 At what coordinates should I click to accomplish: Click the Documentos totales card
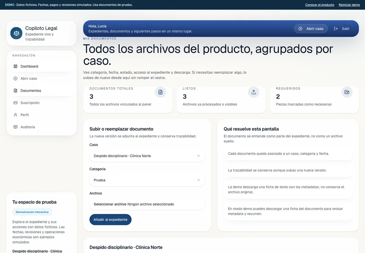[128, 100]
